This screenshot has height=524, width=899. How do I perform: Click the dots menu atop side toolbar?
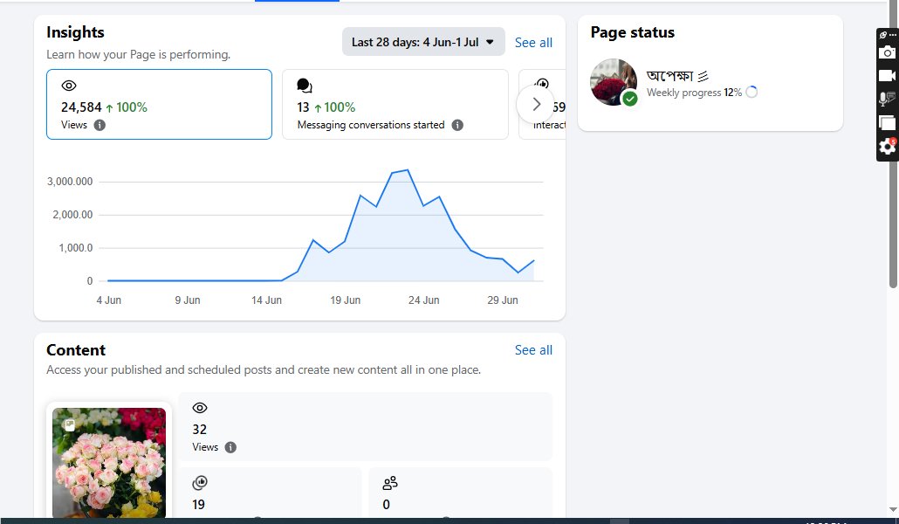892,35
